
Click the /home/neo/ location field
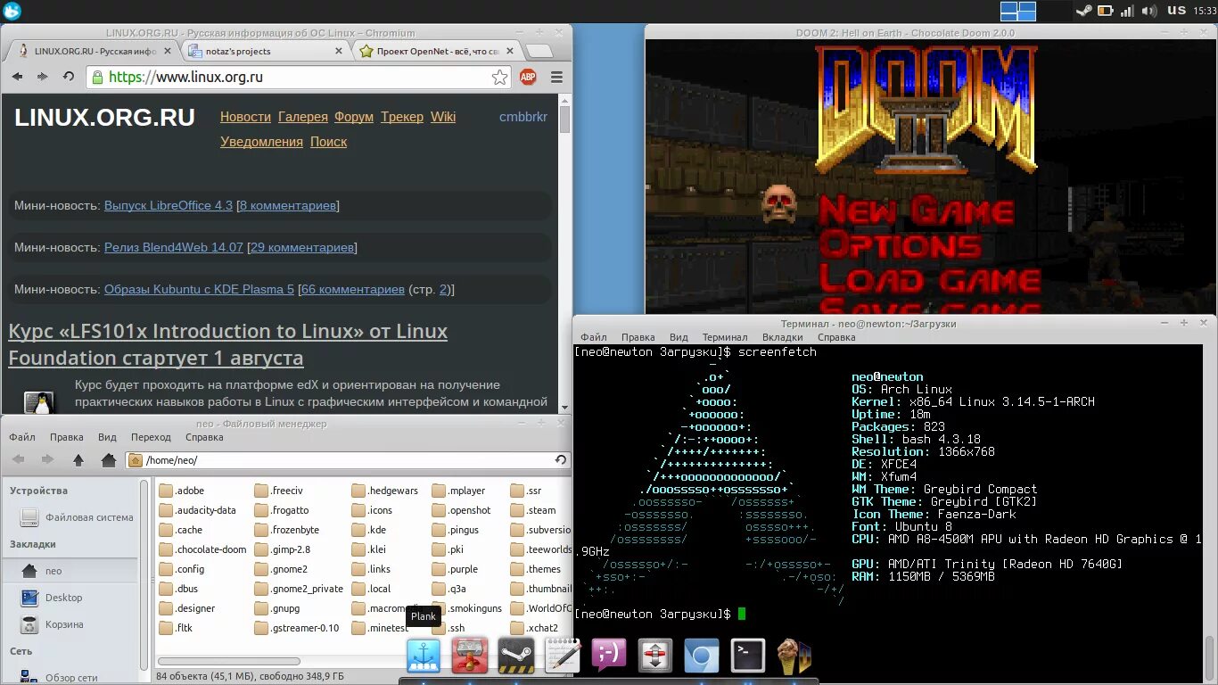[348, 460]
